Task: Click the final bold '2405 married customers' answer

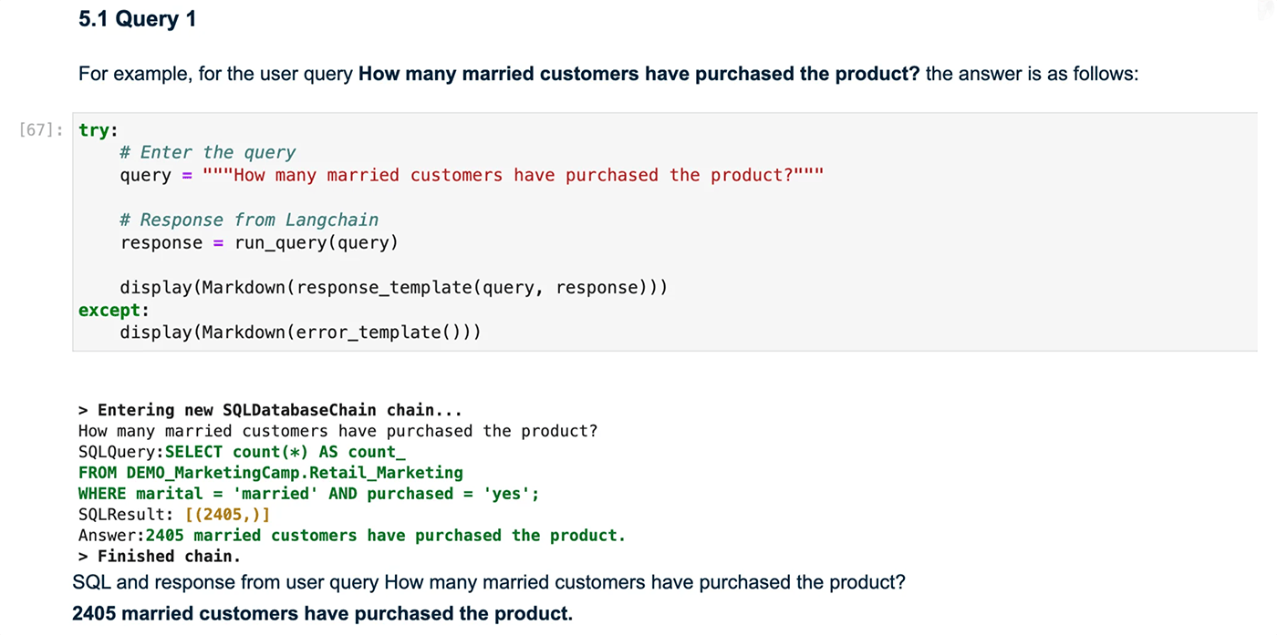Action: coord(322,614)
